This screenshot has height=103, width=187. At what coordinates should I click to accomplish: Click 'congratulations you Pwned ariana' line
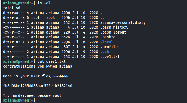pos(38,66)
